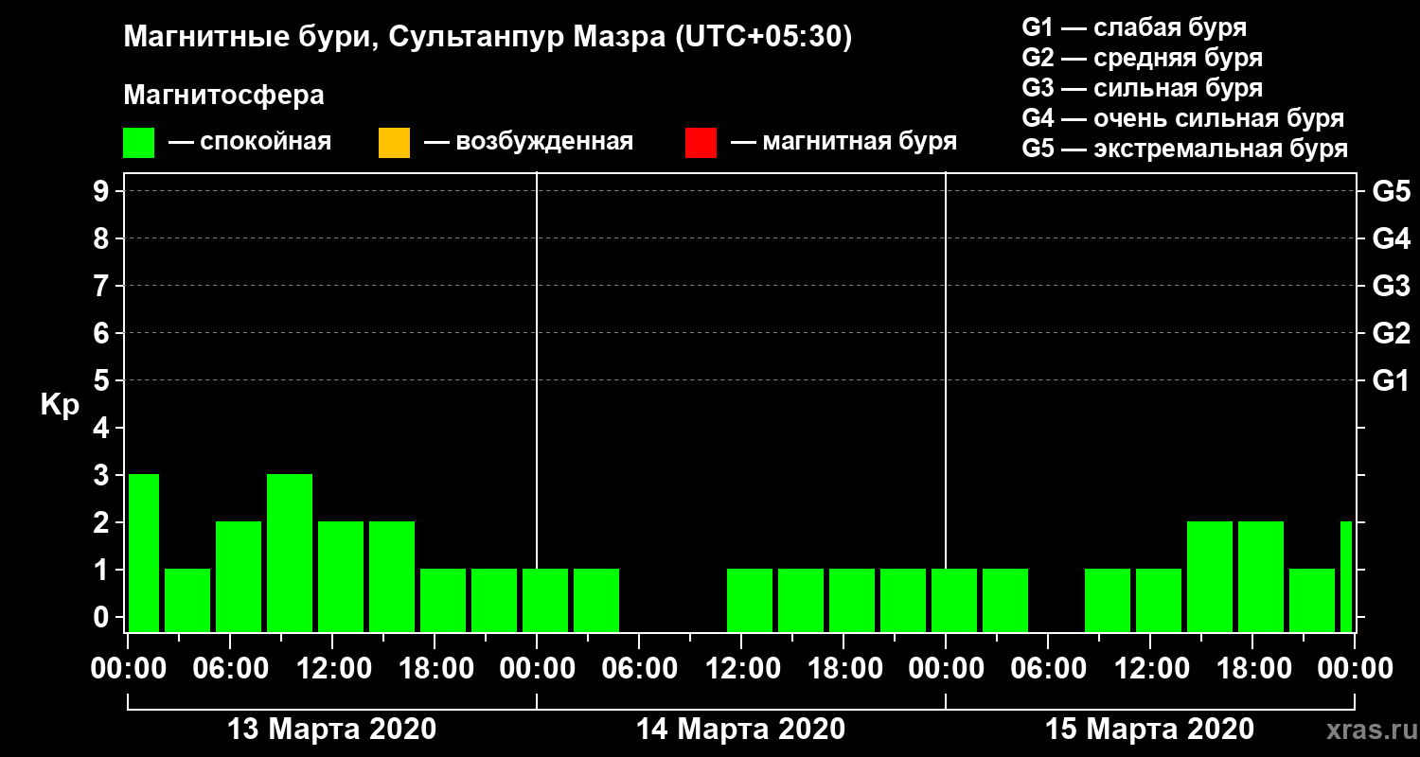Click the 'G2' label on the right axis

(x=1391, y=333)
